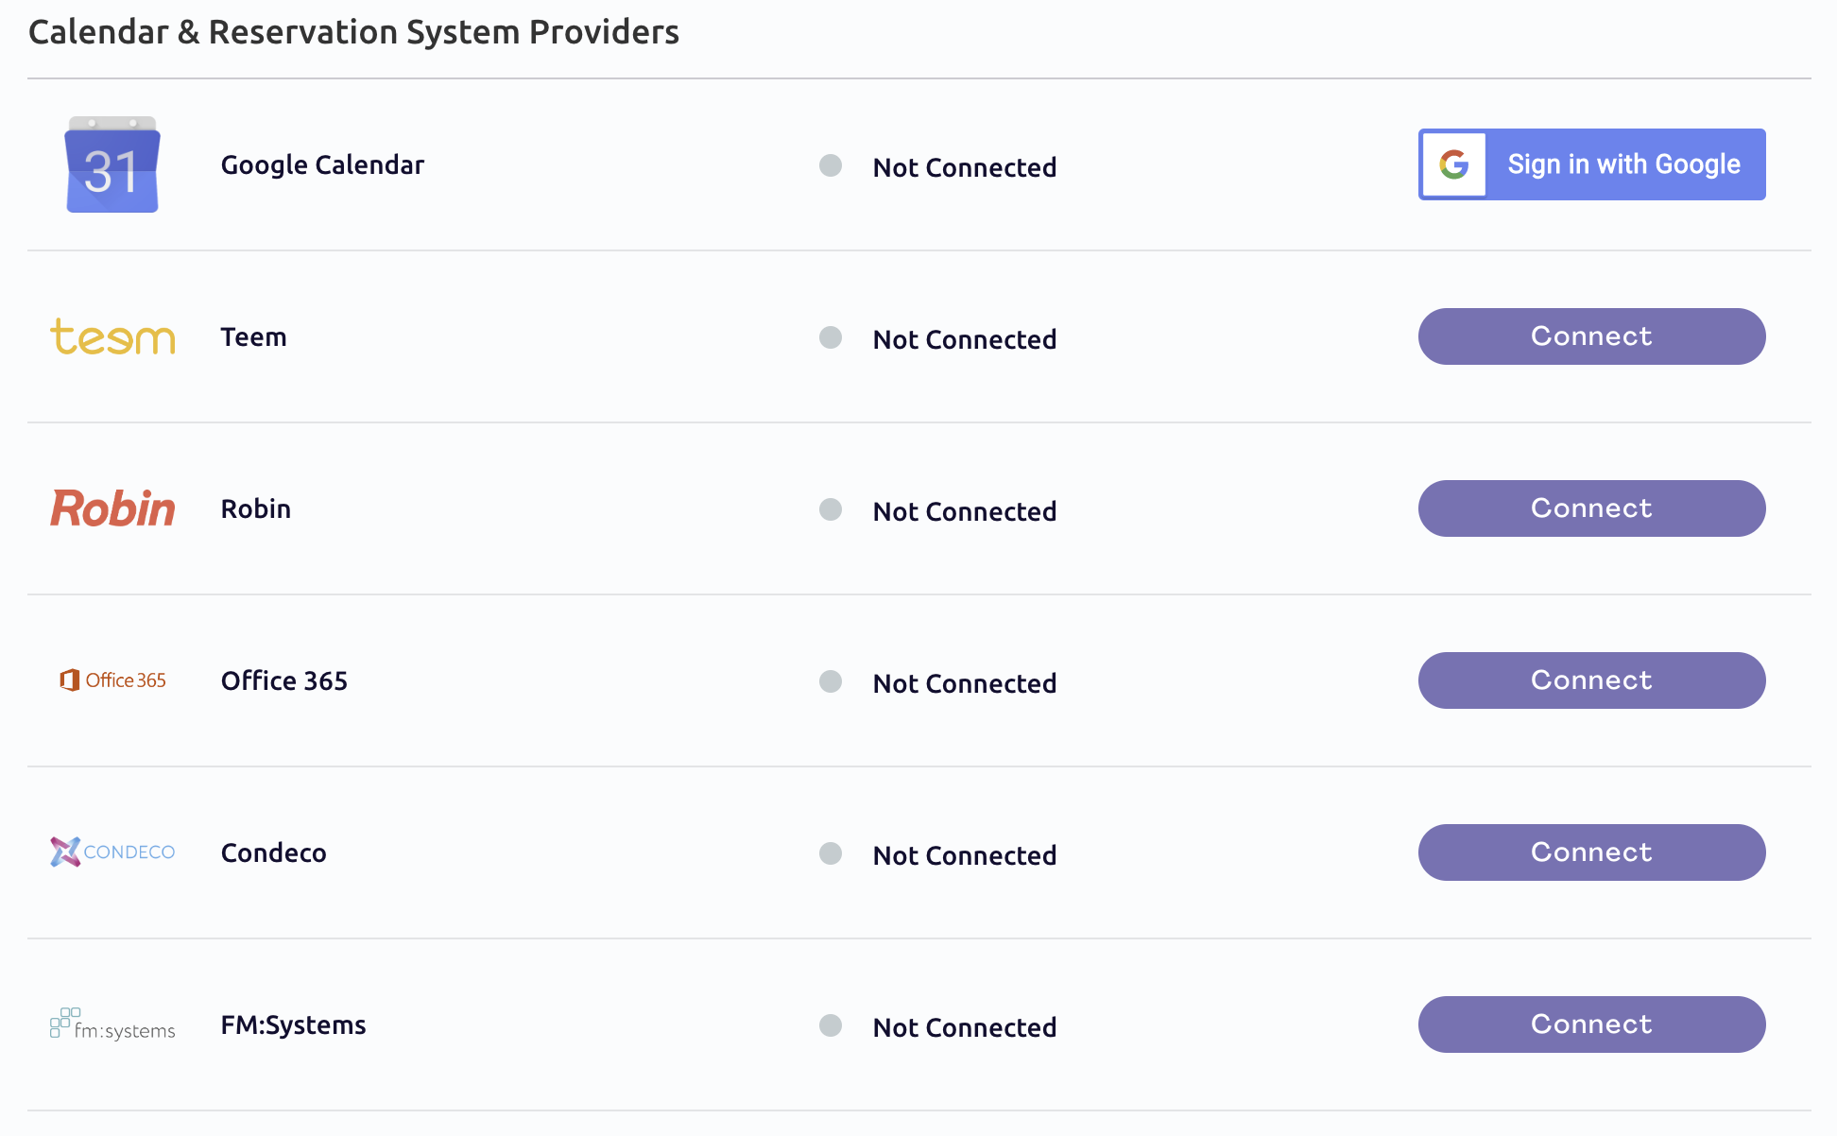This screenshot has height=1136, width=1837.
Task: Click the FM:Systems provider name
Action: [293, 1024]
